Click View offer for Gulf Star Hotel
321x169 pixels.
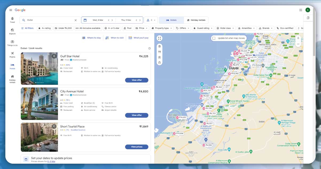pos(137,80)
